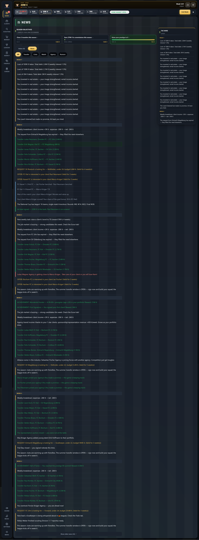Click the End Week button
This screenshot has width=199, height=540.
tap(185, 11)
